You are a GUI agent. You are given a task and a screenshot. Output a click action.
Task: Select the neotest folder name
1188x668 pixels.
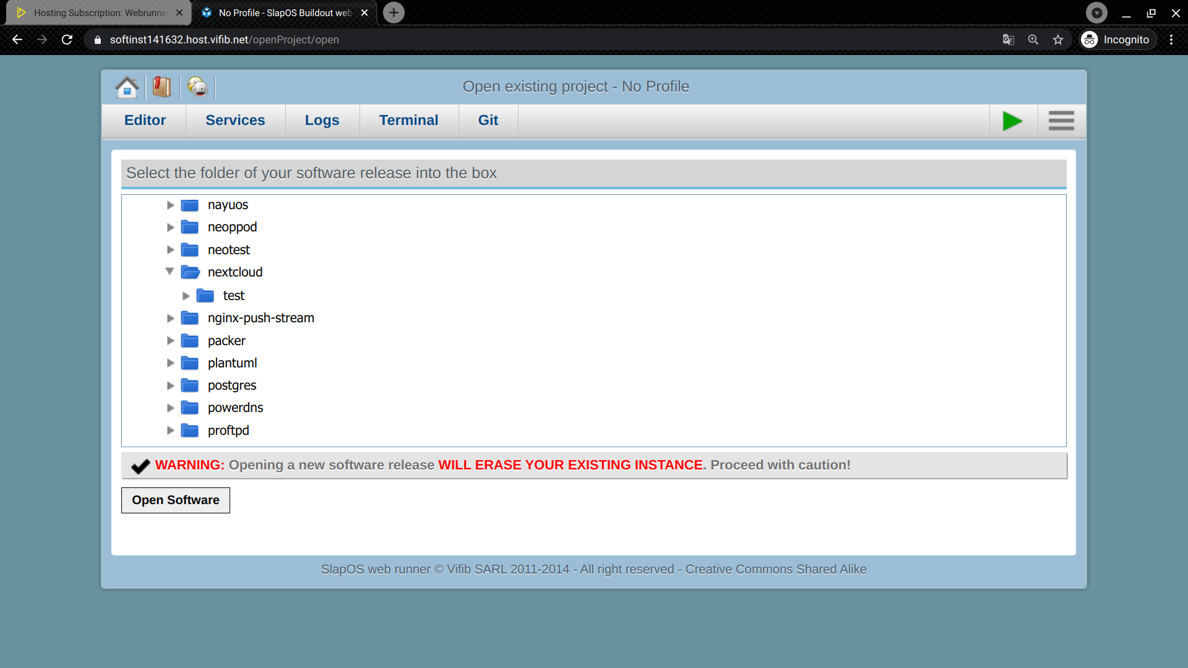pyautogui.click(x=229, y=250)
